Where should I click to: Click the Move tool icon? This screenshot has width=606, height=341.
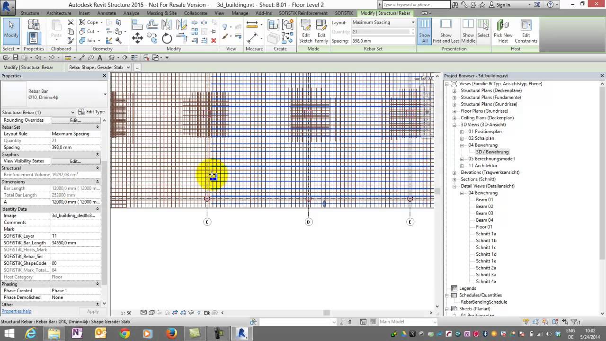138,38
